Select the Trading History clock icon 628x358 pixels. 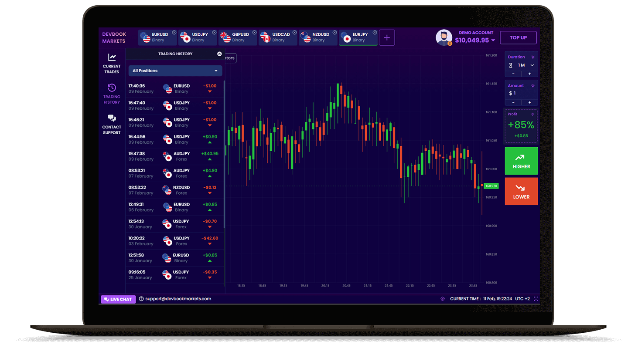click(x=112, y=88)
